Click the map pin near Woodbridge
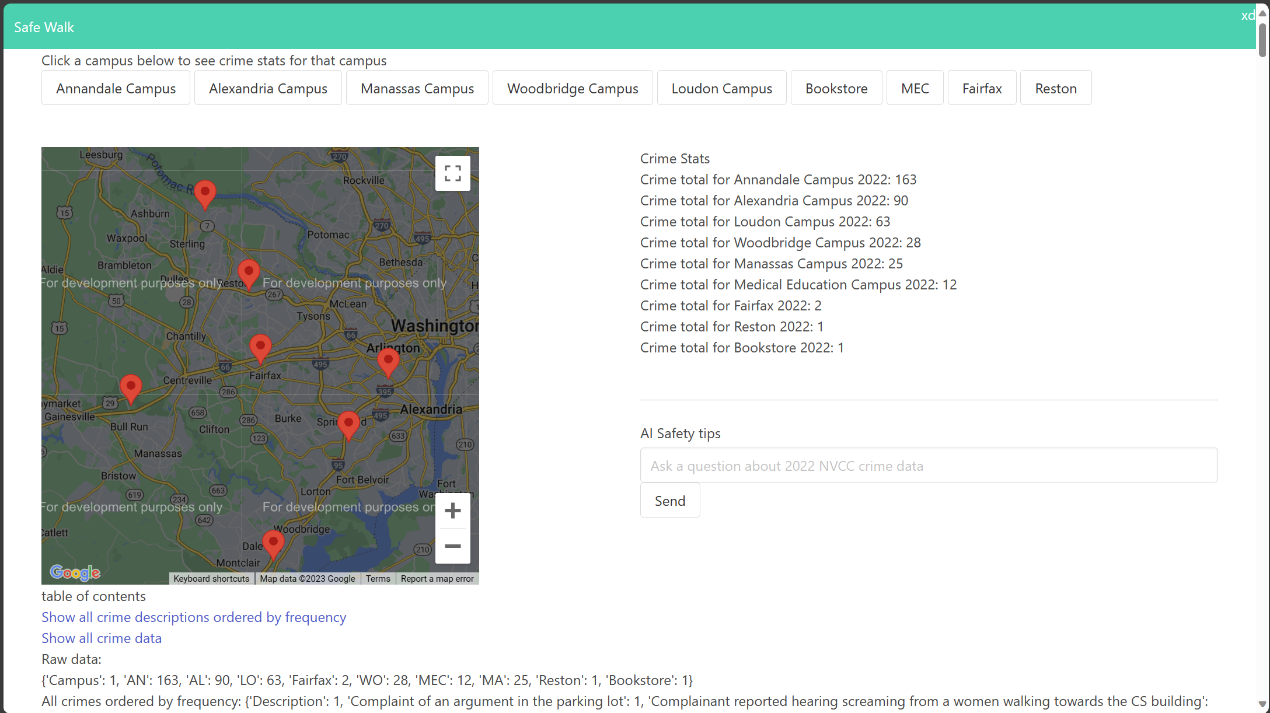Screen dimensions: 1270x713 (x=273, y=543)
